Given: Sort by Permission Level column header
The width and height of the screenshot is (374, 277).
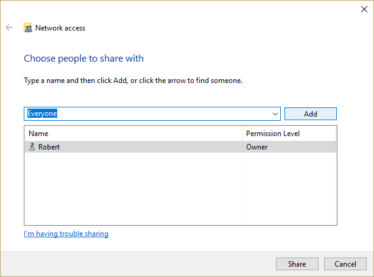Looking at the screenshot, I should click(x=289, y=134).
